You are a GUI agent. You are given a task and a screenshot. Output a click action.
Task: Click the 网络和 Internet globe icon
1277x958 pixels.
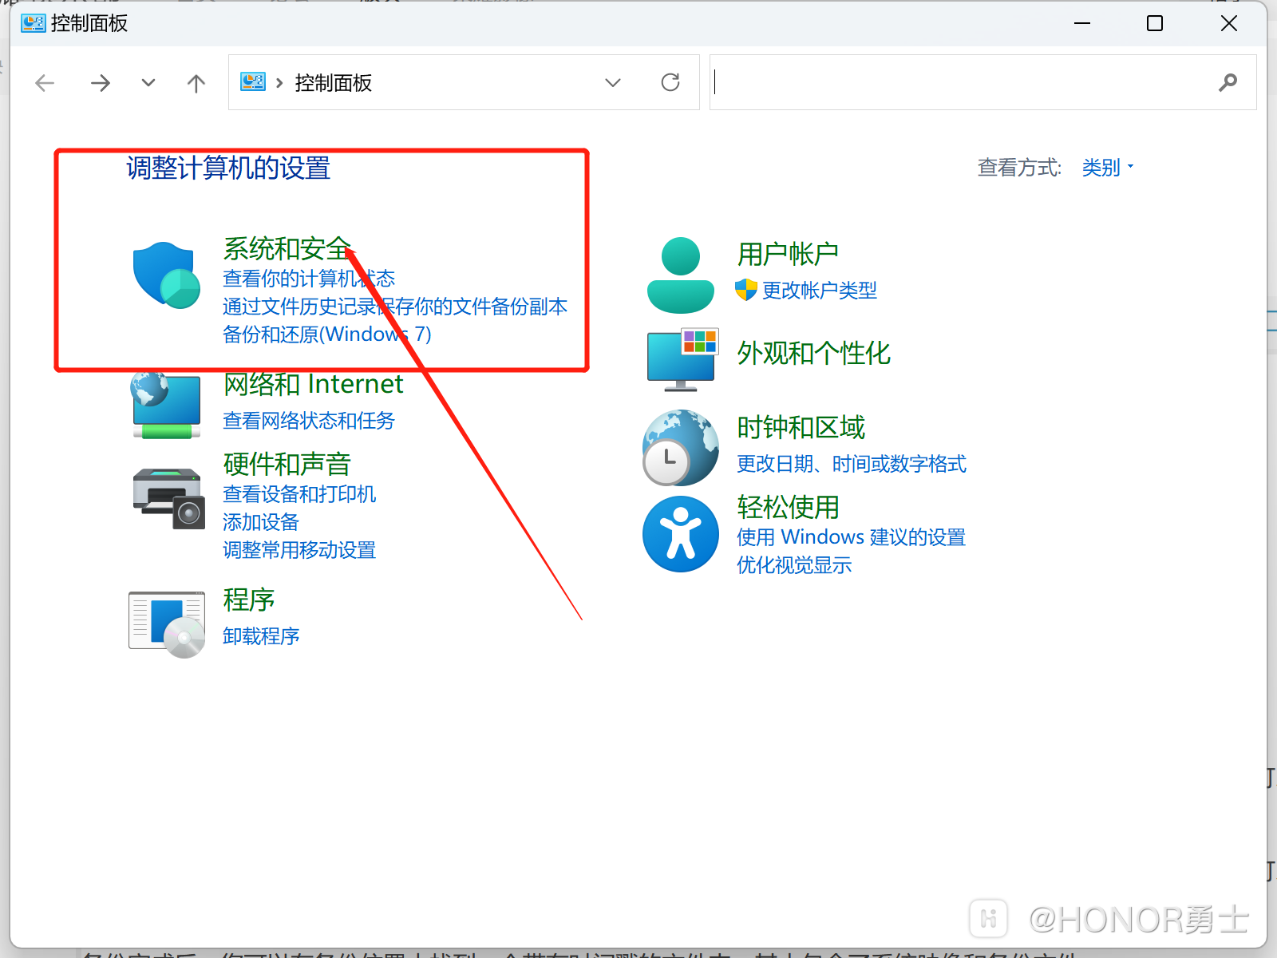[x=165, y=406]
